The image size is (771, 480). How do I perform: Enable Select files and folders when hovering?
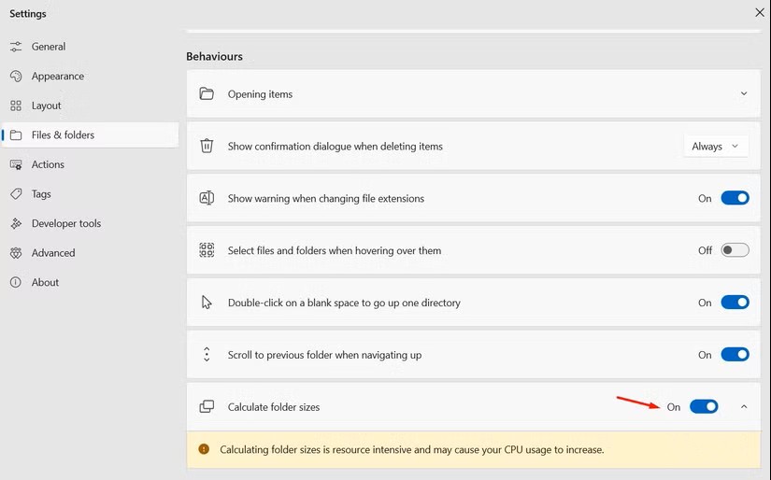735,250
